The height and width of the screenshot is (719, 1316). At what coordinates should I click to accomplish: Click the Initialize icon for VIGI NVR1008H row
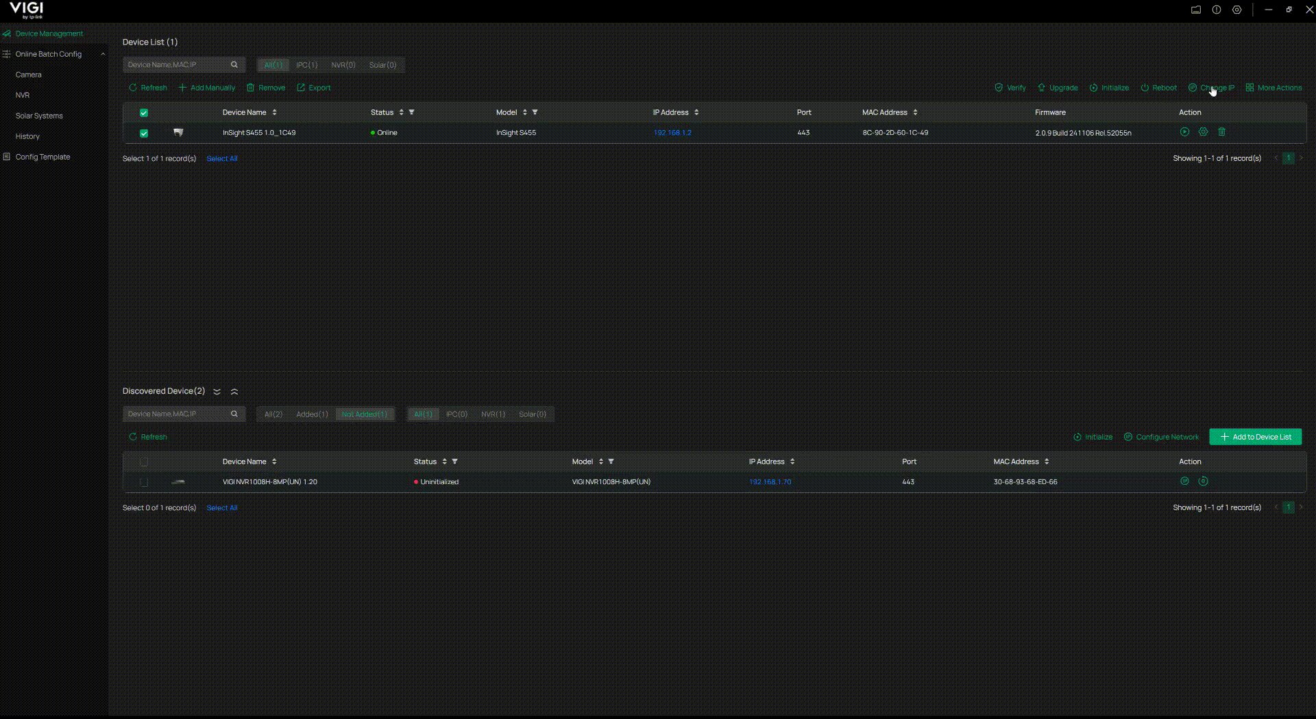click(x=1204, y=481)
